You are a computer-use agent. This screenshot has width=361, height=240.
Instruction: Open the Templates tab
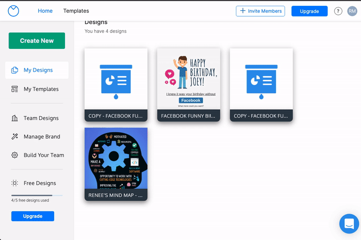[x=76, y=11]
